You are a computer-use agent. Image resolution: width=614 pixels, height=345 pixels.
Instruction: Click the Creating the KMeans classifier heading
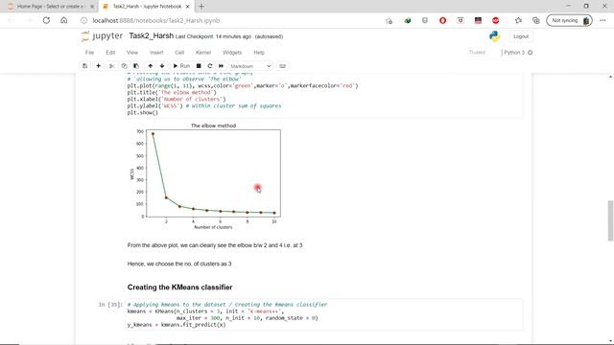tap(179, 287)
